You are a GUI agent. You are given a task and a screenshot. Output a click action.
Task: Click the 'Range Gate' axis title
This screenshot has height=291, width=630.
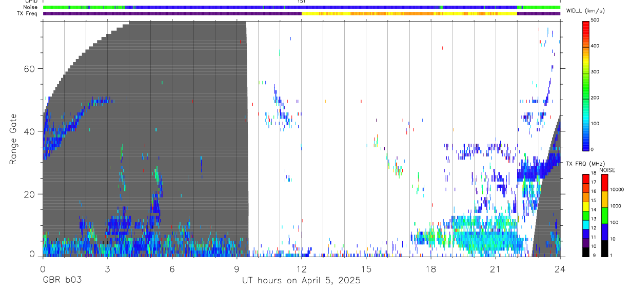(x=13, y=139)
